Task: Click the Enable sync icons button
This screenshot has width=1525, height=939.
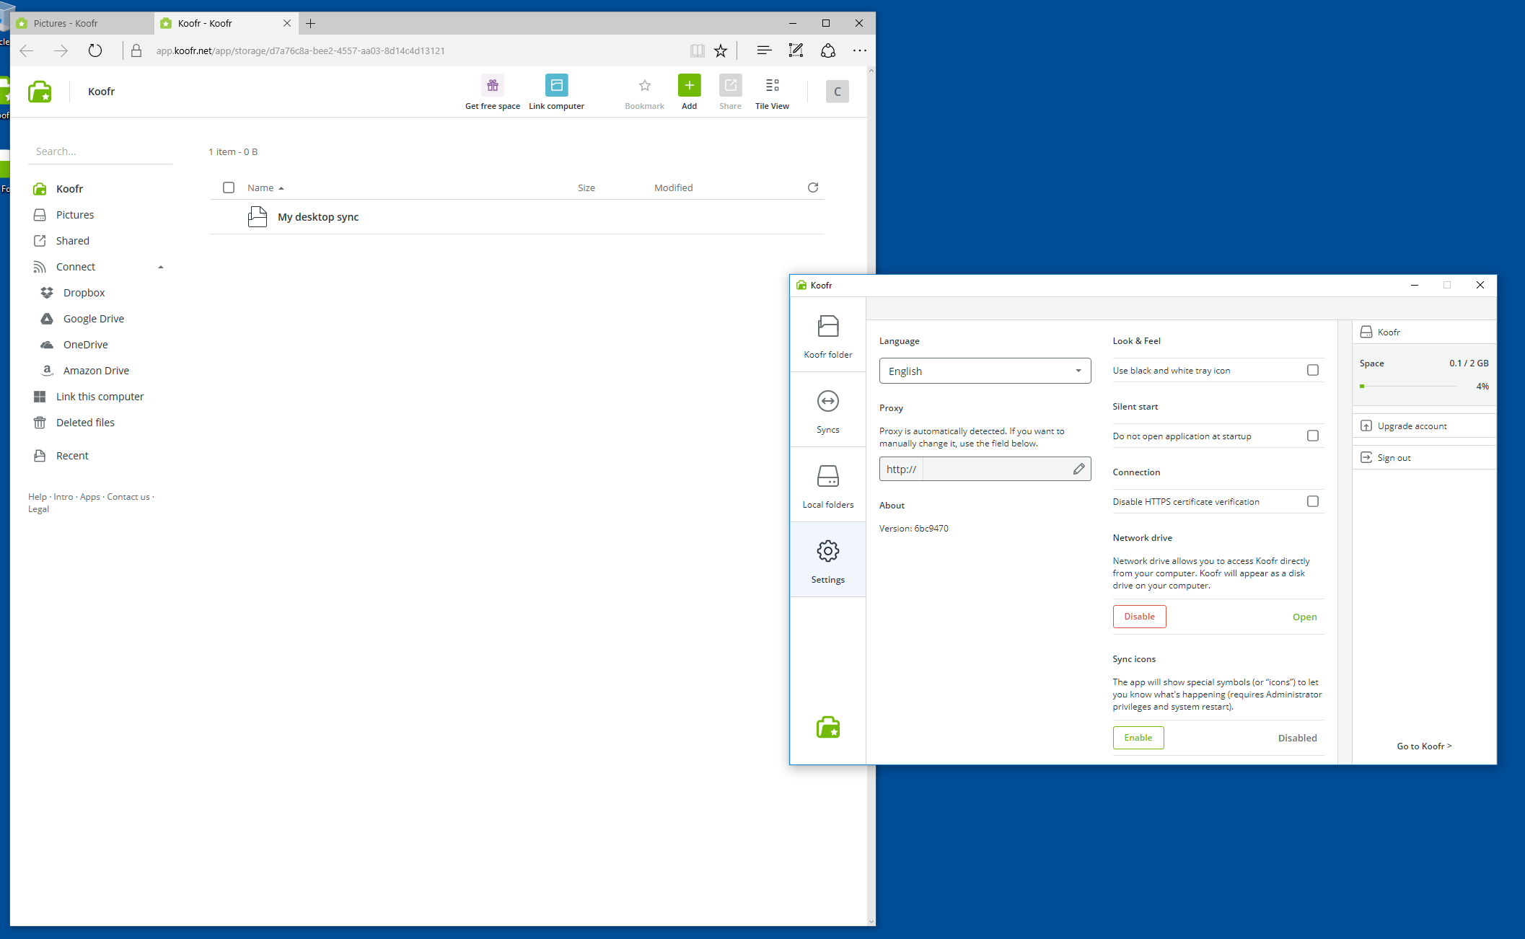Action: (1138, 738)
